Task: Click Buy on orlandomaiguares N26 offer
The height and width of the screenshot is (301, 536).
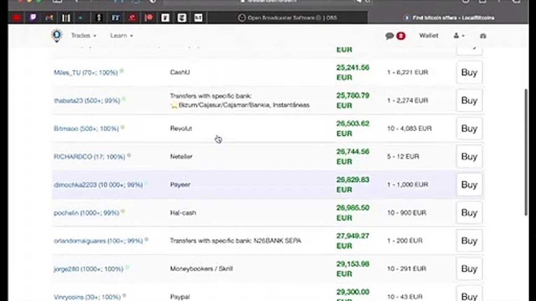Action: click(469, 240)
